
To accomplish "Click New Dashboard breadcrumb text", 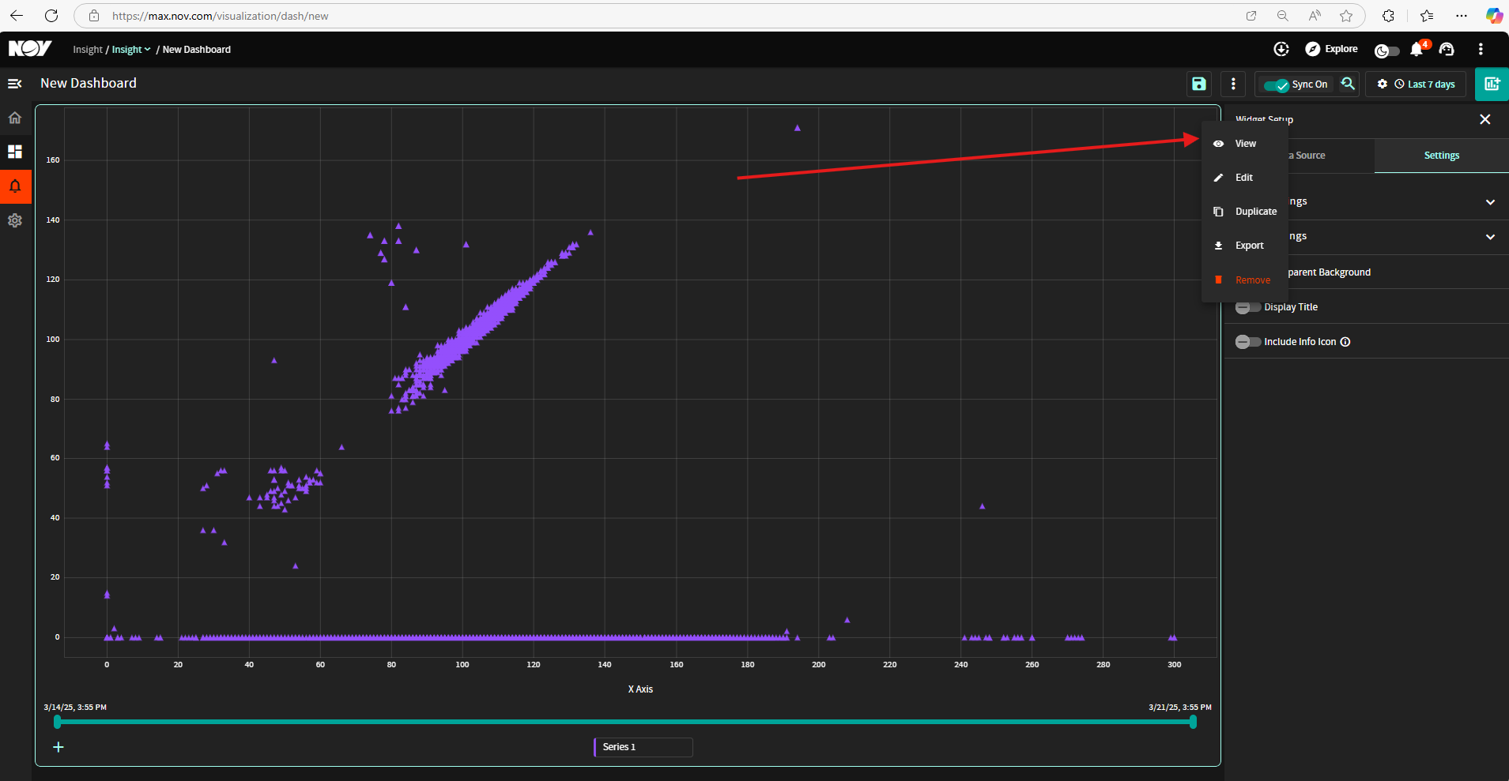I will tap(197, 50).
